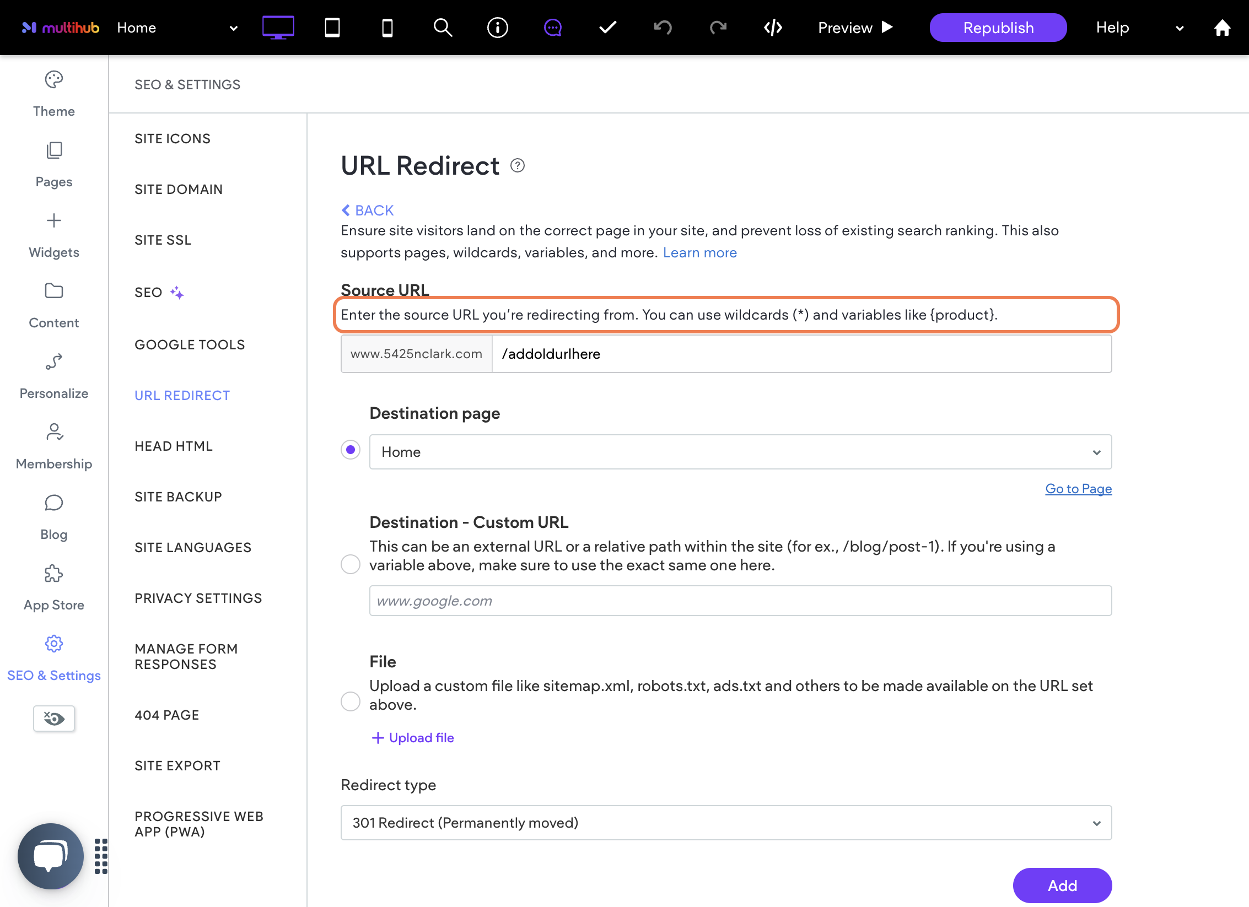
Task: Open the Theme panel
Action: pyautogui.click(x=54, y=94)
